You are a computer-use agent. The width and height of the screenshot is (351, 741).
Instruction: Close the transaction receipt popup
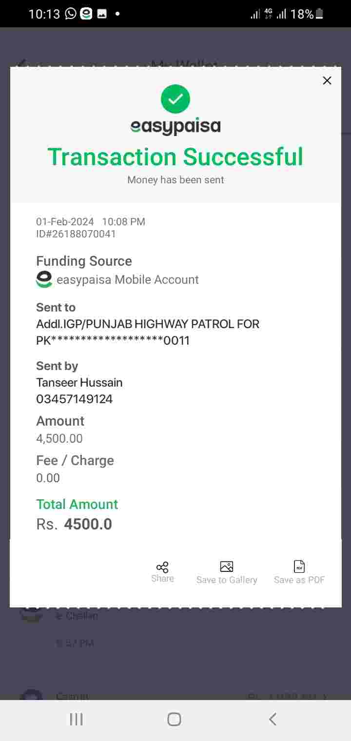coord(327,80)
